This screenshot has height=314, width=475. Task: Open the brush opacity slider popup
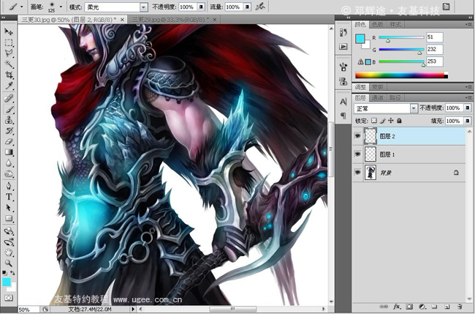(201, 7)
